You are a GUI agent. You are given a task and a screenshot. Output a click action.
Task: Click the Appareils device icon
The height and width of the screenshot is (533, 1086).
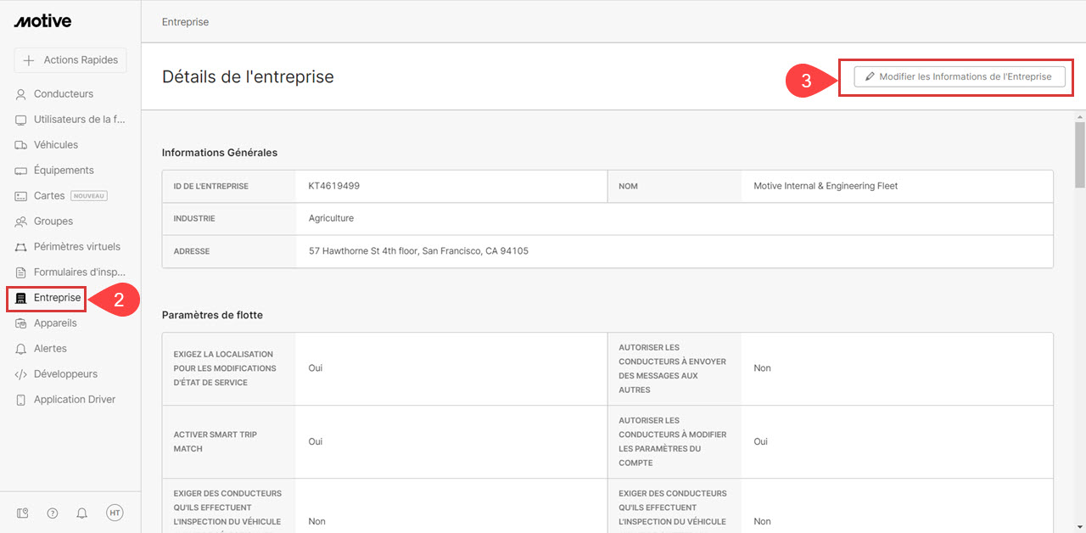pyautogui.click(x=21, y=323)
